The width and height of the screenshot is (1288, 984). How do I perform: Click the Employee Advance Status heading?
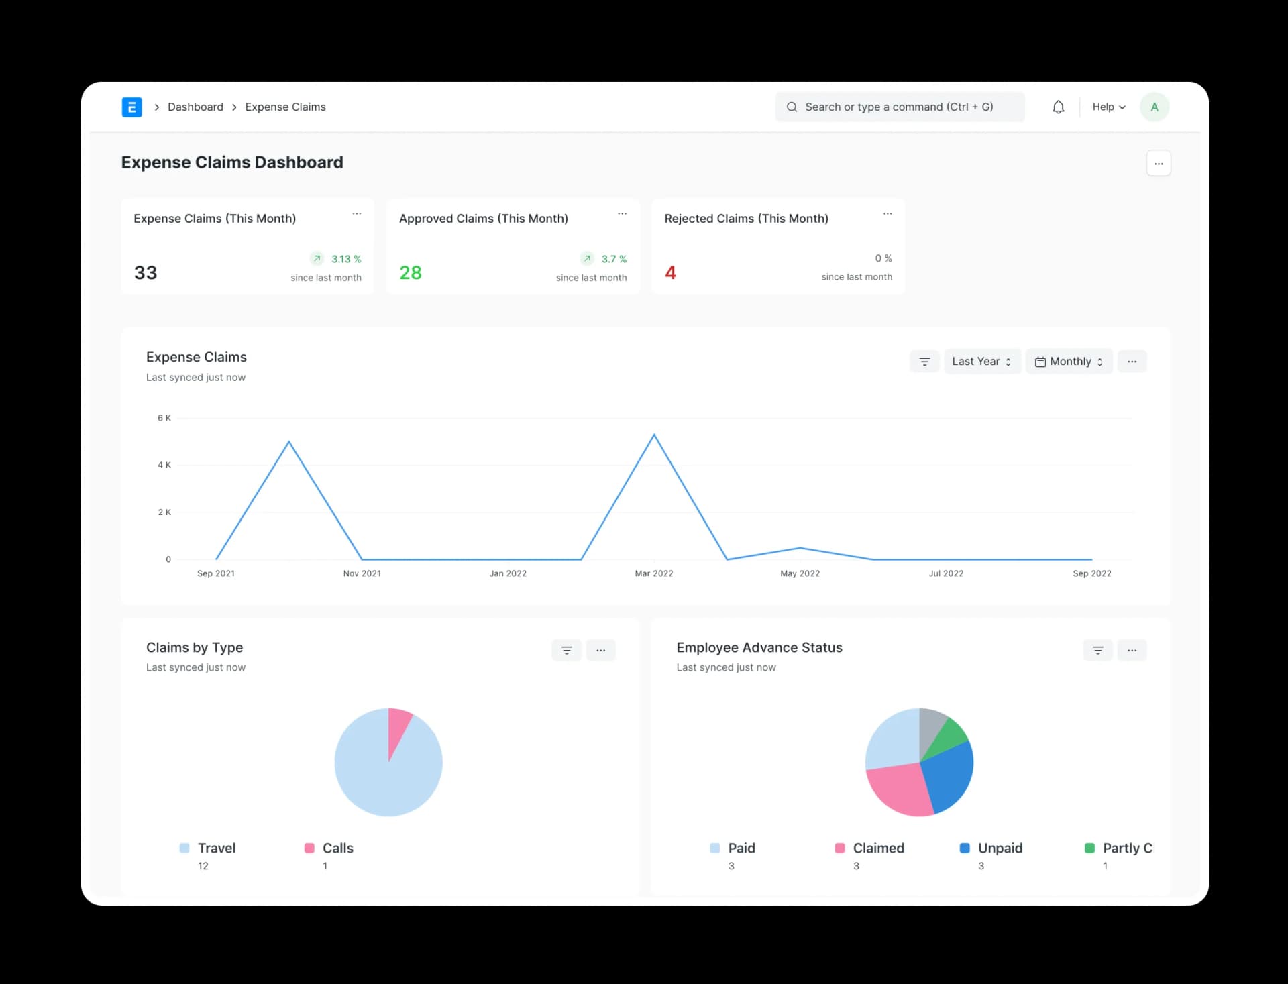(x=759, y=648)
